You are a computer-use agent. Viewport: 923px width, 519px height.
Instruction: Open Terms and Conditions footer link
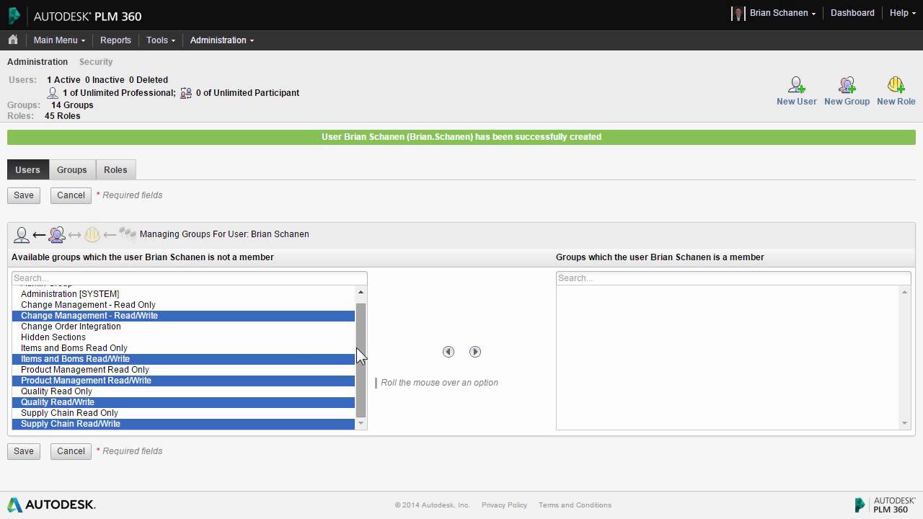575,505
